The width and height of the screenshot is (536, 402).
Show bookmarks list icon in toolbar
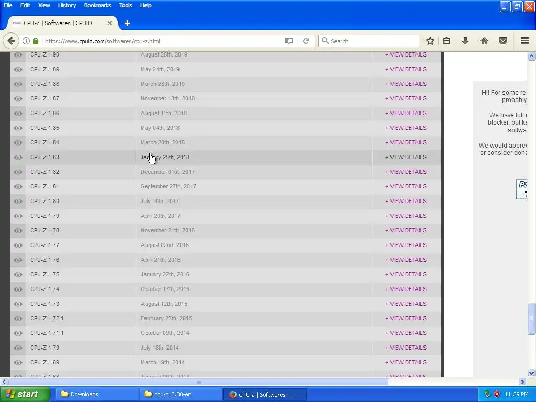point(446,41)
